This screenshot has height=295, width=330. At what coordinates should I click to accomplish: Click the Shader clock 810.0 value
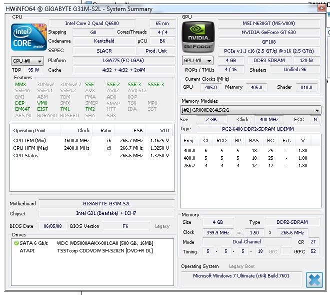(306, 87)
